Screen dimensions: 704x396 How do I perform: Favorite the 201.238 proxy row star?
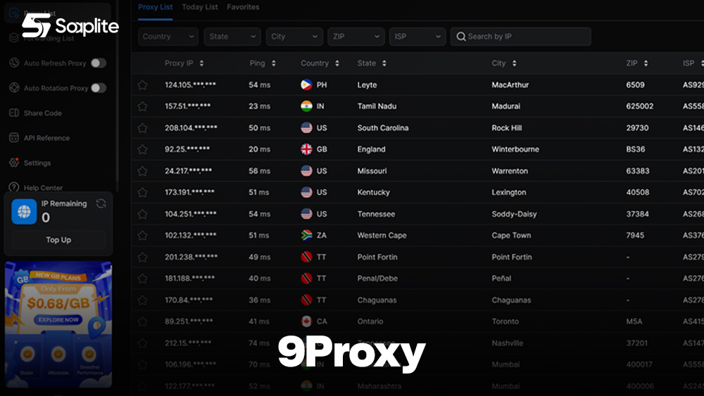142,257
